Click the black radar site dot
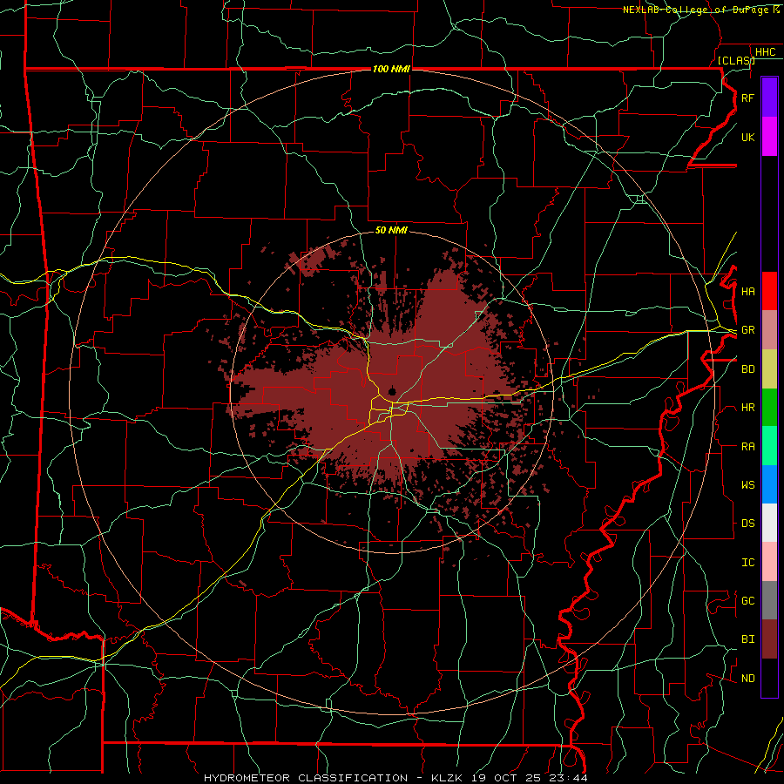Screen dimensions: 784x784 pyautogui.click(x=392, y=391)
